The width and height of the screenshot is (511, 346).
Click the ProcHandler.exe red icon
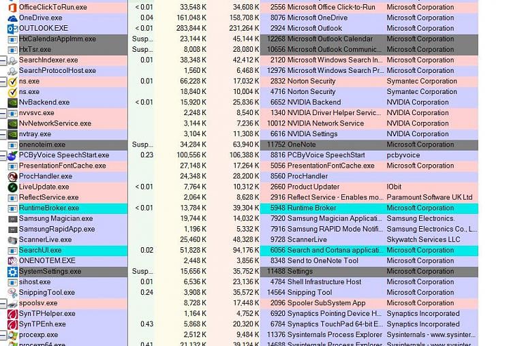12,176
